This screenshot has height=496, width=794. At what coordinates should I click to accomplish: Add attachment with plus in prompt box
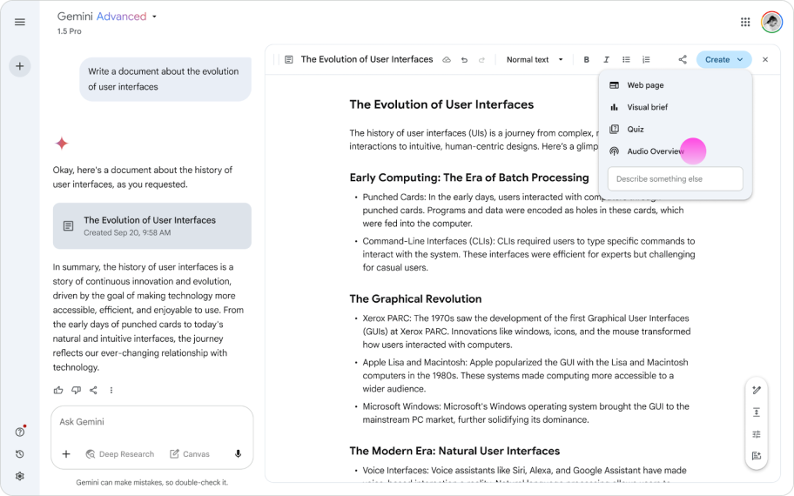pos(66,454)
